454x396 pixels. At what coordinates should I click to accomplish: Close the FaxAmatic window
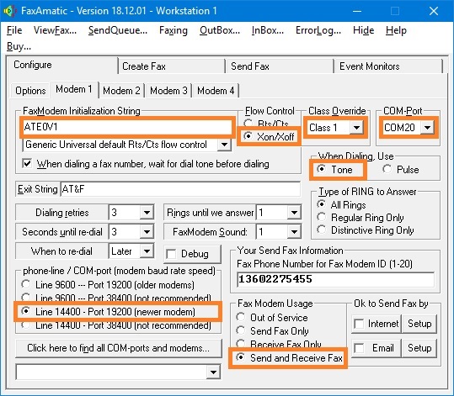coord(434,11)
